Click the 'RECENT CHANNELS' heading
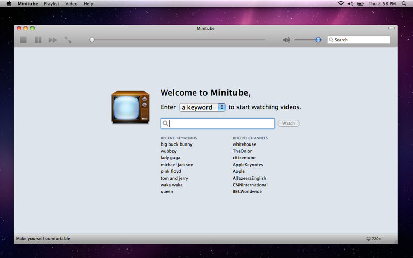Image resolution: width=413 pixels, height=258 pixels. tap(250, 138)
